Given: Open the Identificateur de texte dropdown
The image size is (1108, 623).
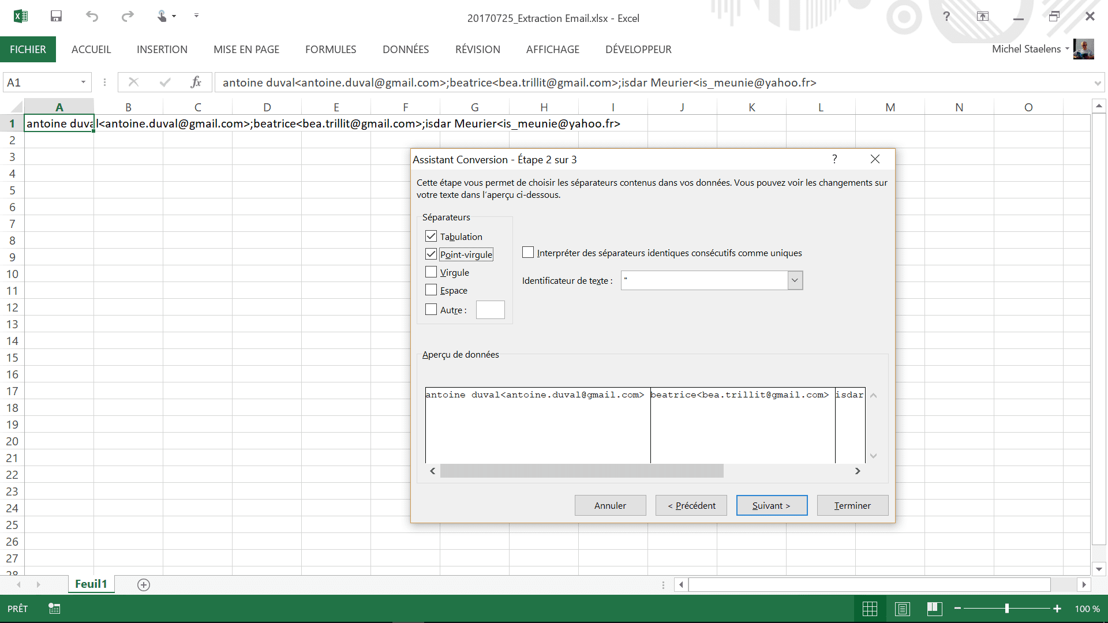Looking at the screenshot, I should [795, 280].
